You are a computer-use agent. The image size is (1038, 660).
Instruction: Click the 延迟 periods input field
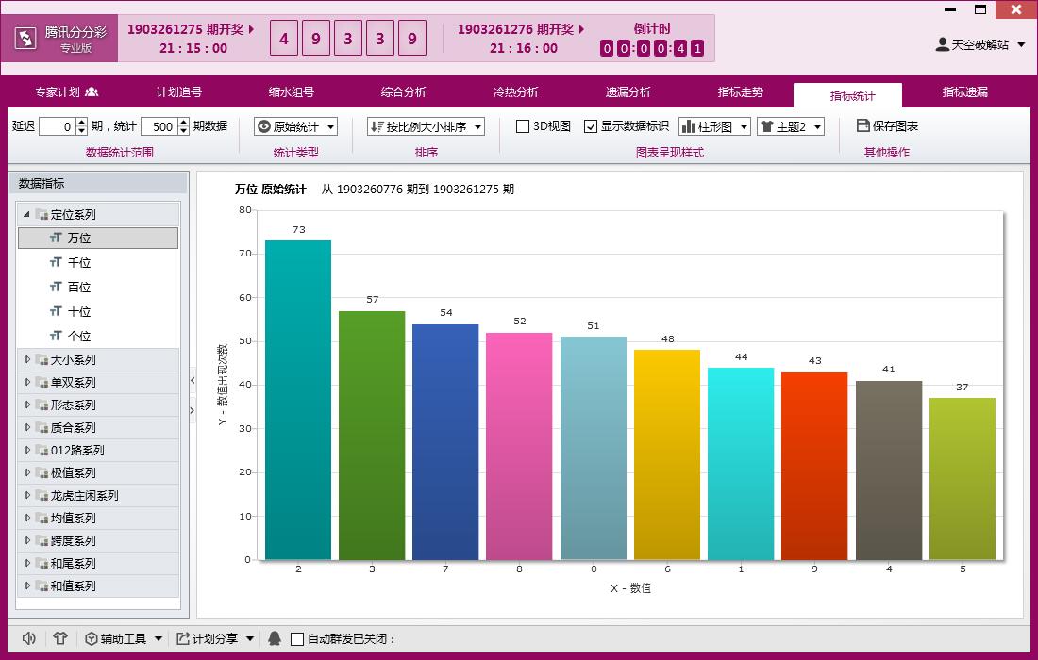[57, 126]
